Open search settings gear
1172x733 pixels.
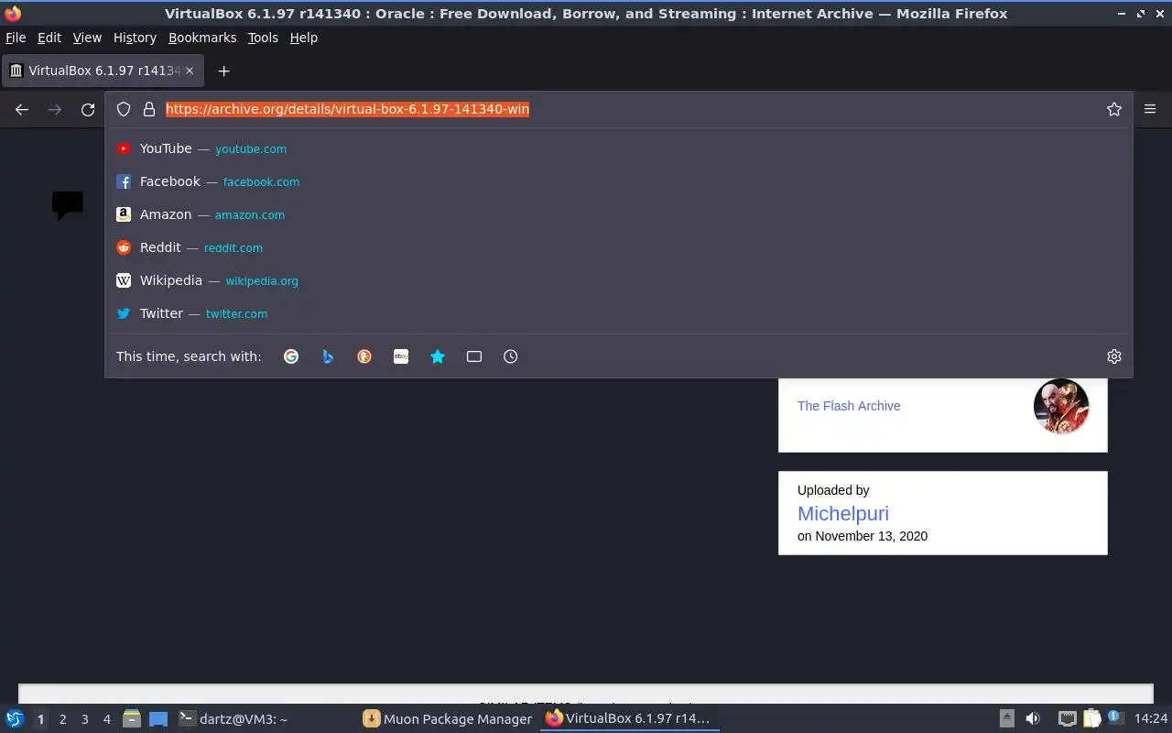[x=1114, y=356]
